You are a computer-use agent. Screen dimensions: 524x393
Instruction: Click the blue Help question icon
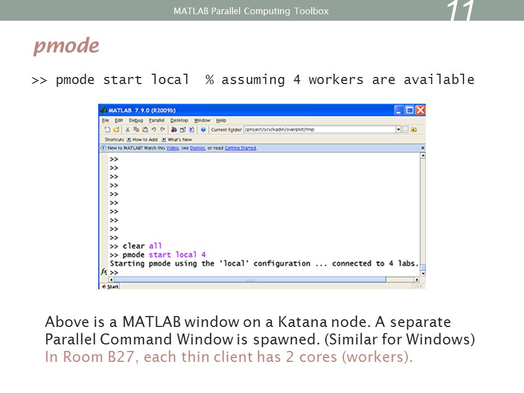pos(203,129)
